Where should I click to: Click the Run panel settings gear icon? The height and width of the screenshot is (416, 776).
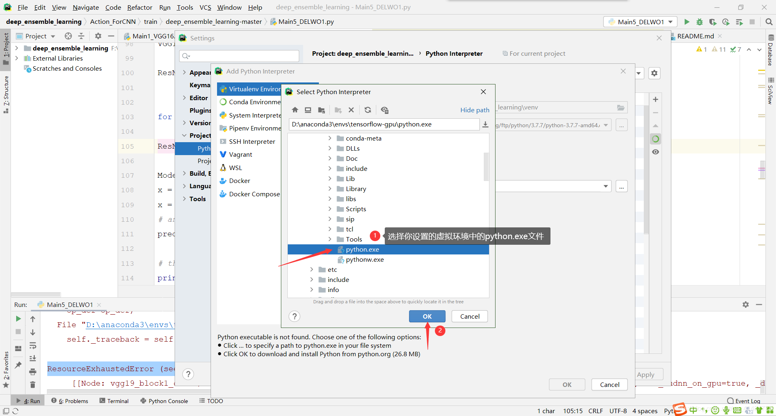(746, 305)
